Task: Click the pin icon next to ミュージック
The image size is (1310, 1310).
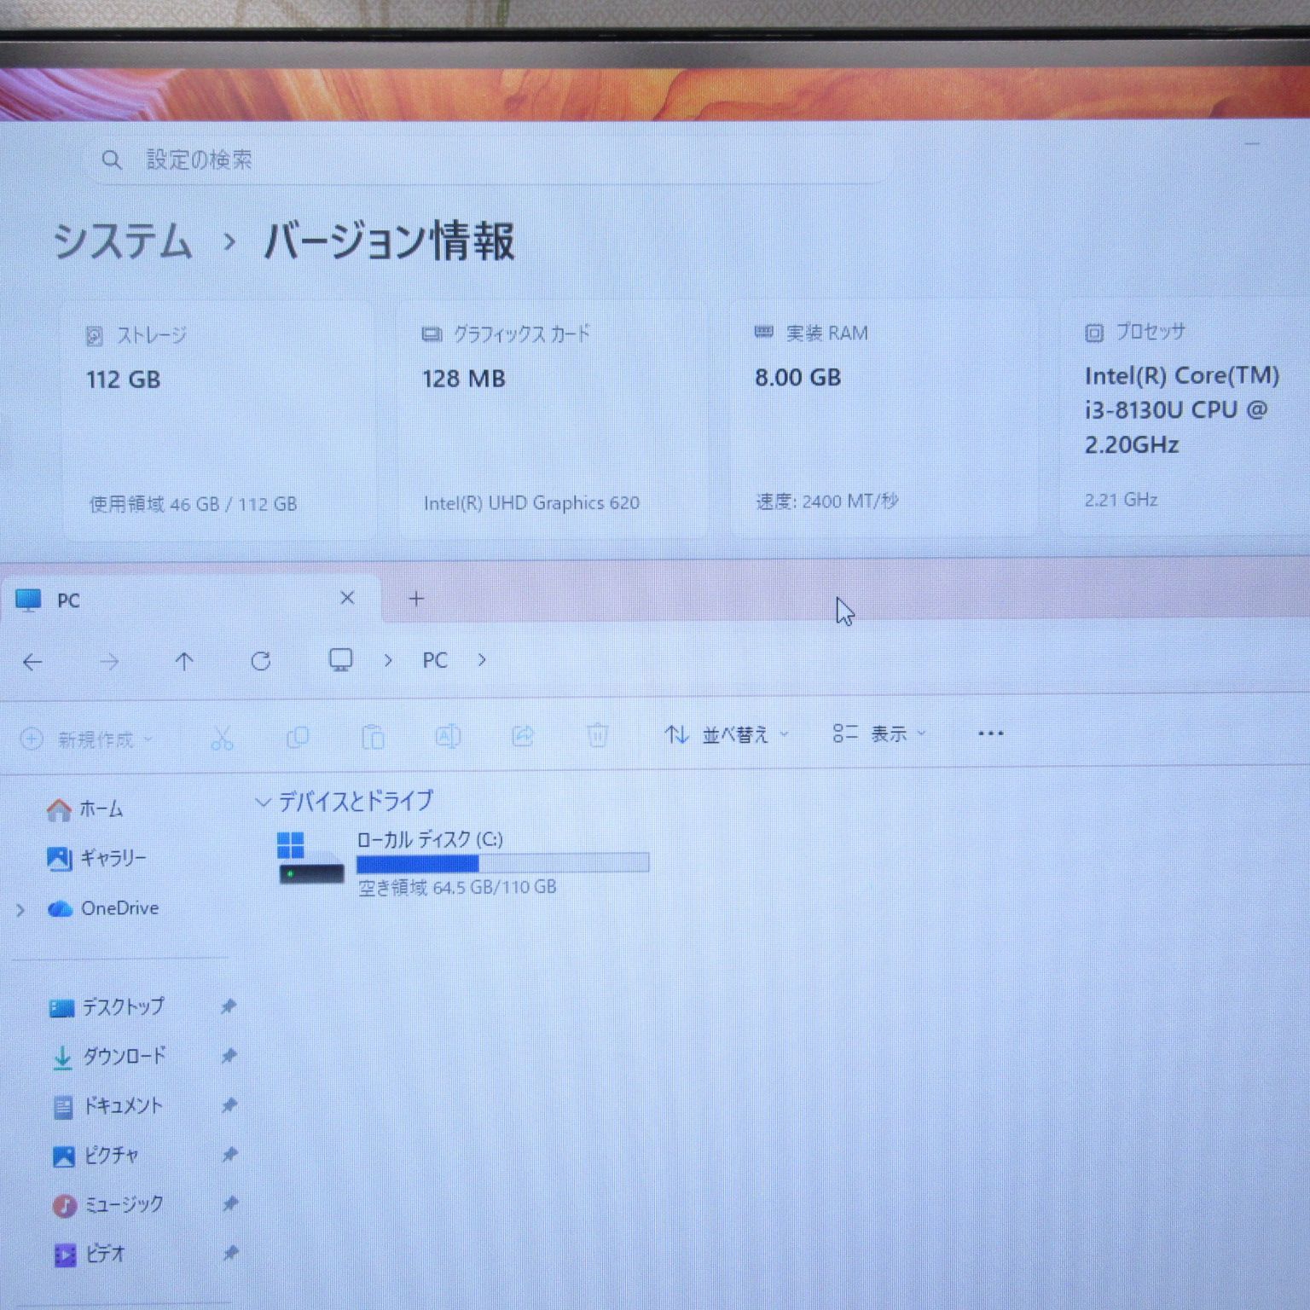Action: (230, 1204)
